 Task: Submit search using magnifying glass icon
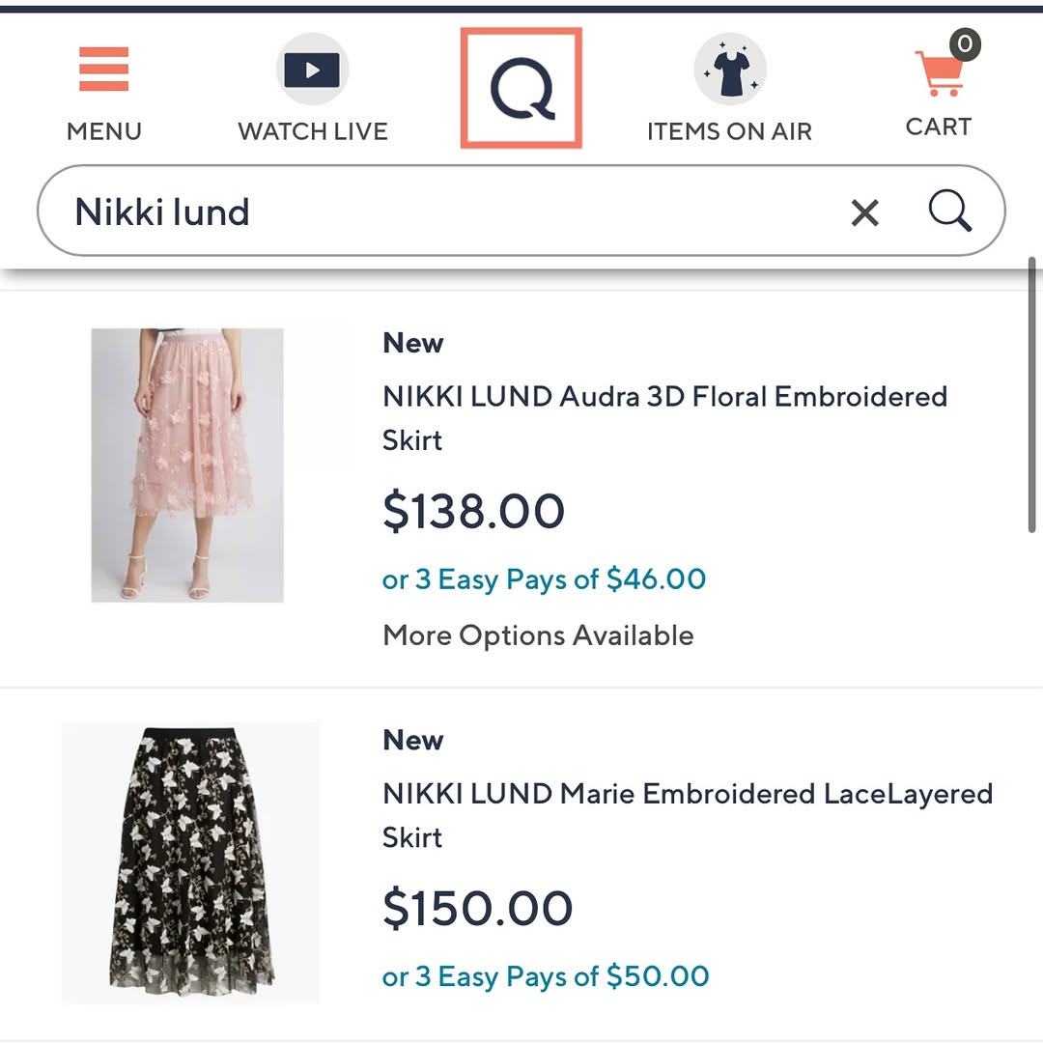click(x=950, y=211)
